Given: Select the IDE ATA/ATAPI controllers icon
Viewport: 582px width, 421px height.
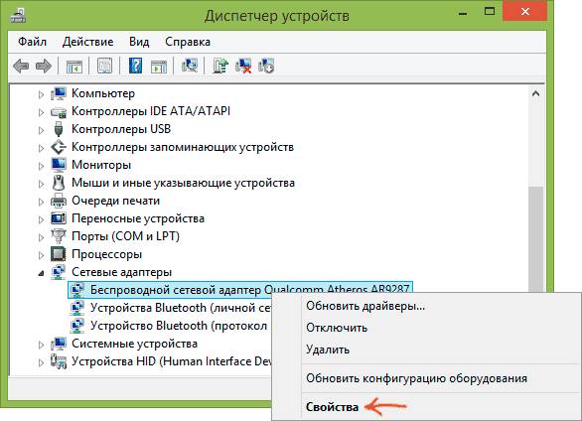Looking at the screenshot, I should tap(59, 111).
